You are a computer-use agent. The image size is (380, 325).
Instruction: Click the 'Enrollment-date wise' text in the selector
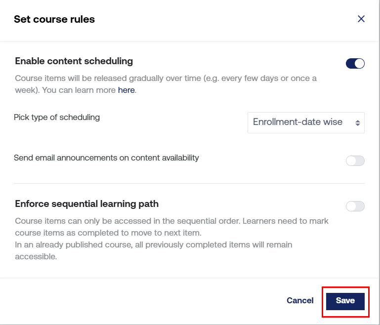point(297,122)
